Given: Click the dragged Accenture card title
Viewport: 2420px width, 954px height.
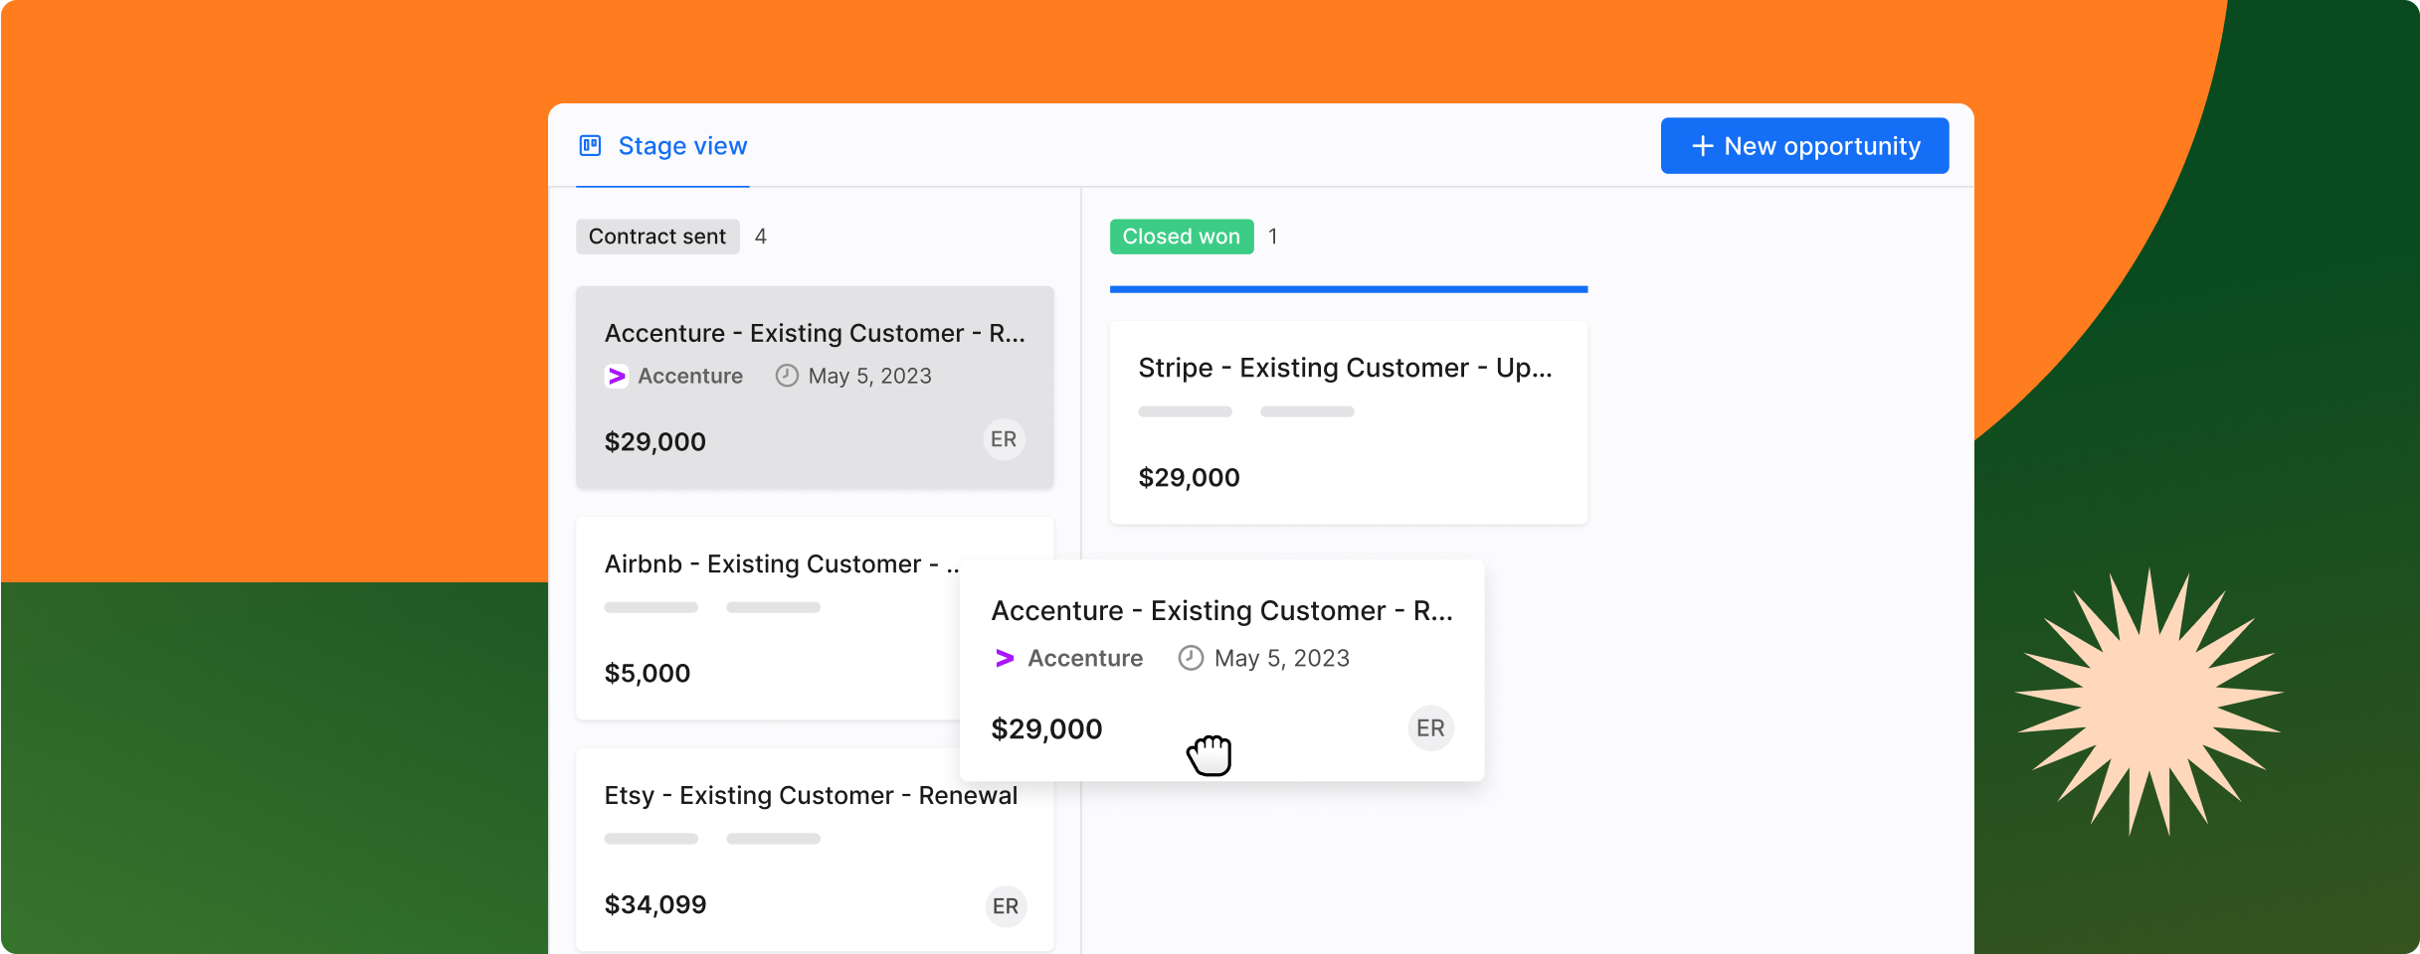Looking at the screenshot, I should 1222,610.
